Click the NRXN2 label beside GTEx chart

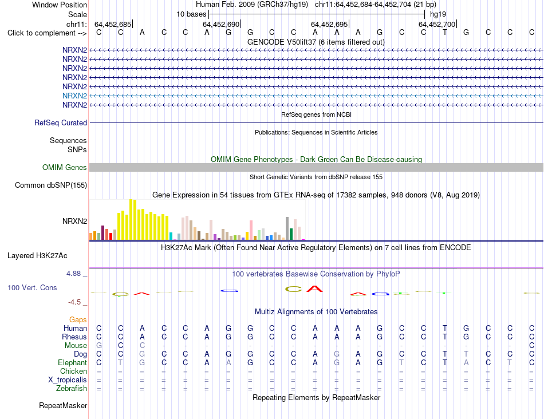point(74,222)
